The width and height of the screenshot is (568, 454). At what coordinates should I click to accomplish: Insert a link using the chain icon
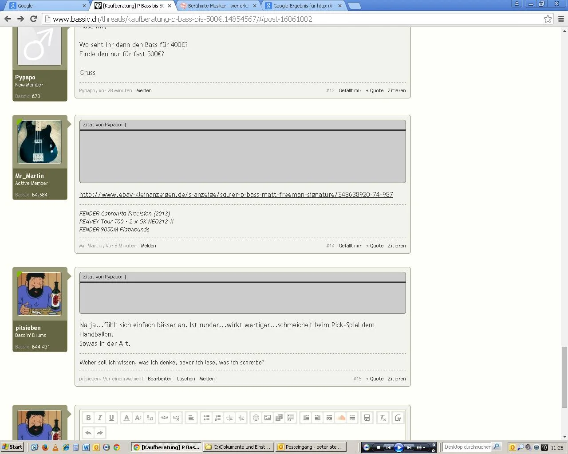pyautogui.click(x=165, y=418)
